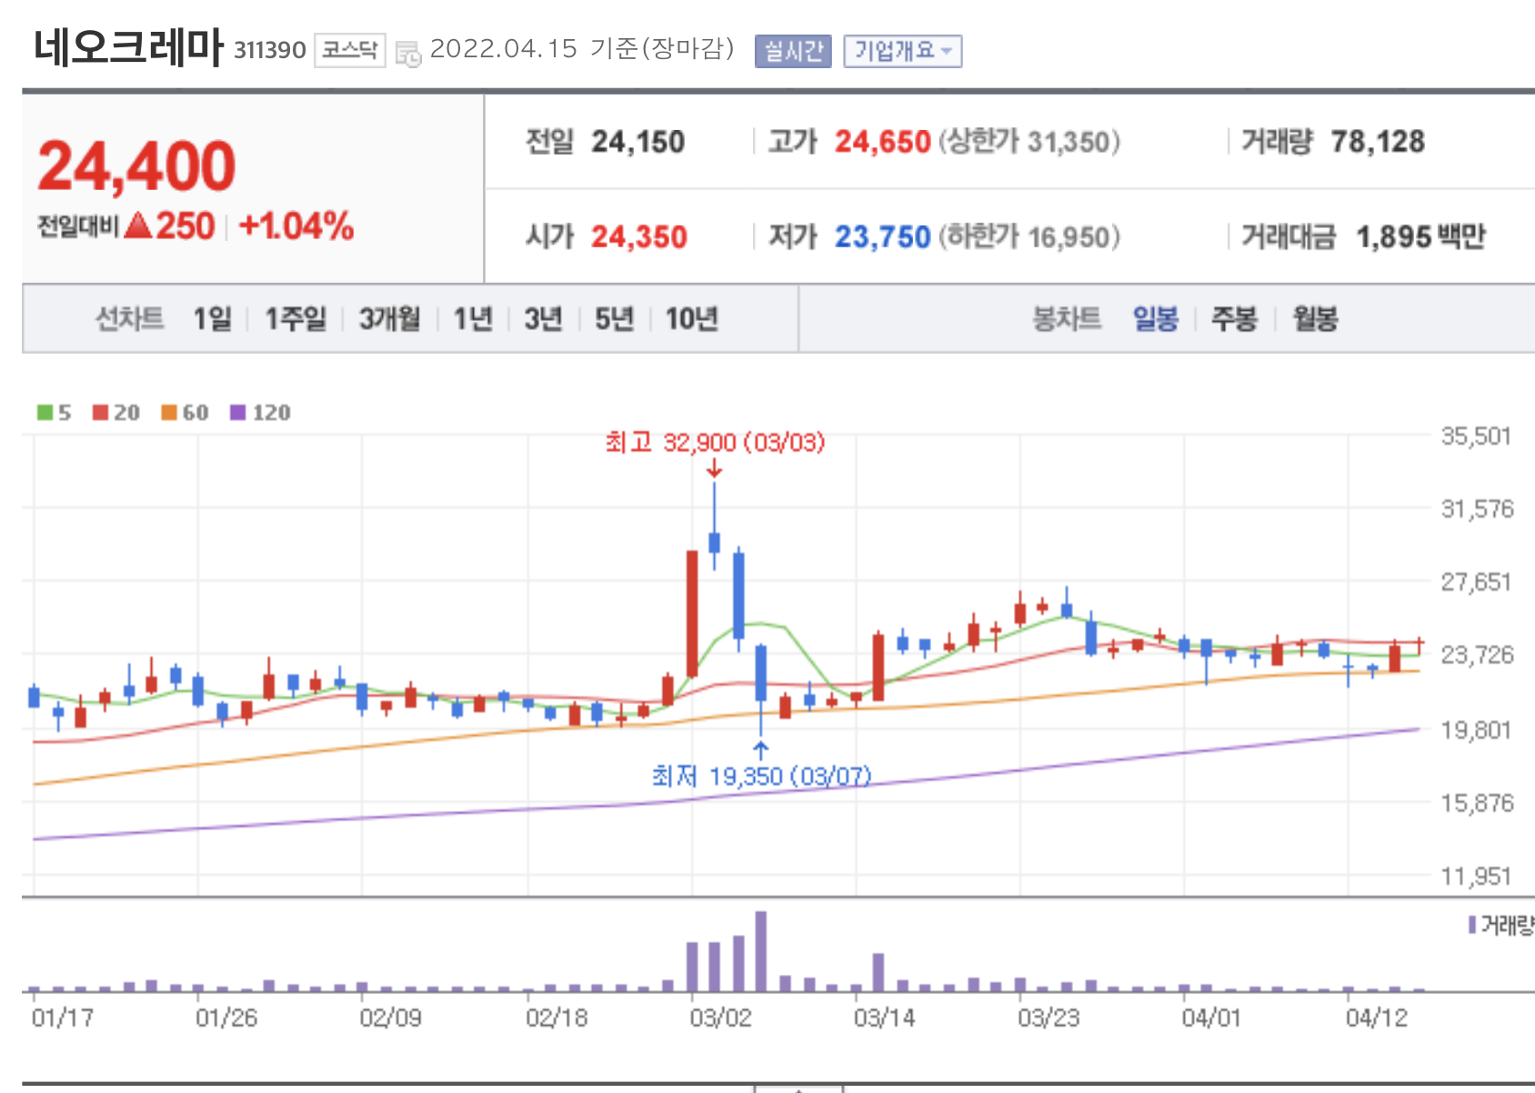Screen dimensions: 1535x1093
Task: Click the orange 60-day moving average swatch
Action: tap(169, 413)
